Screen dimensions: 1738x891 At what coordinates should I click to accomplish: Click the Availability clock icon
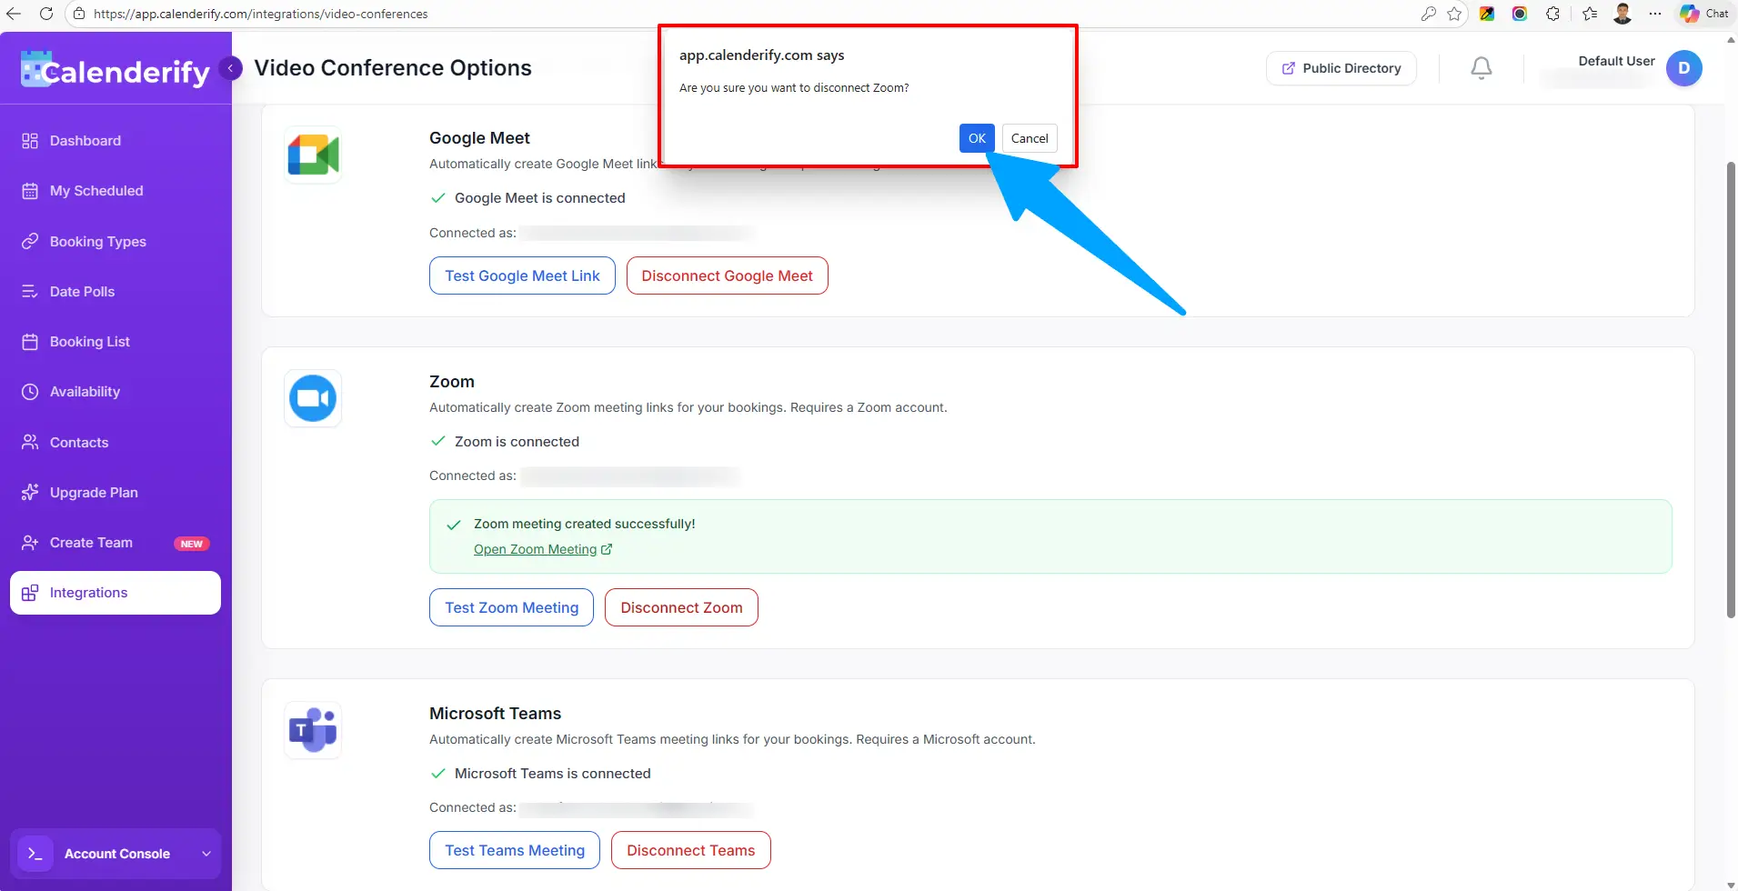coord(30,391)
